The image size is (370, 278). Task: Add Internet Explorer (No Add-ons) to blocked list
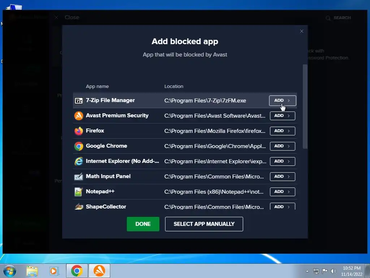283,161
